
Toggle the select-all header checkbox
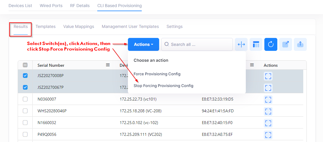(x=25, y=65)
